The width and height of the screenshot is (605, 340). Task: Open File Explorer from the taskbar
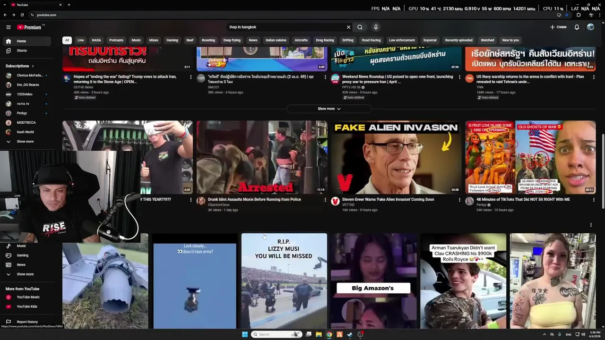(x=319, y=334)
